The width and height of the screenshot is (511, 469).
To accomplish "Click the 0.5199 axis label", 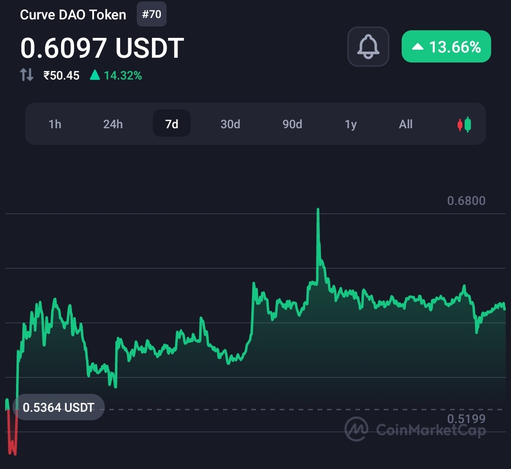I will tap(466, 419).
